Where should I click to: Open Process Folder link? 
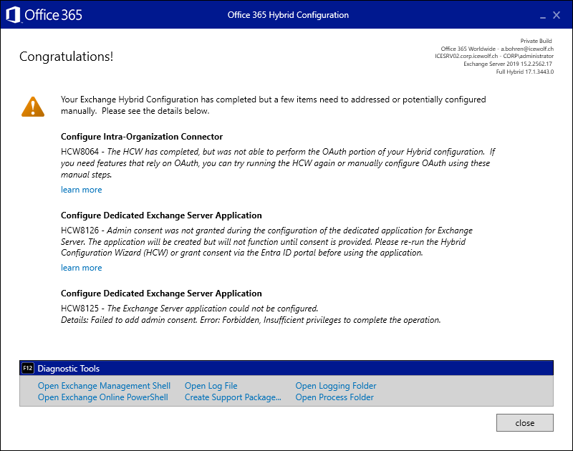click(x=334, y=397)
